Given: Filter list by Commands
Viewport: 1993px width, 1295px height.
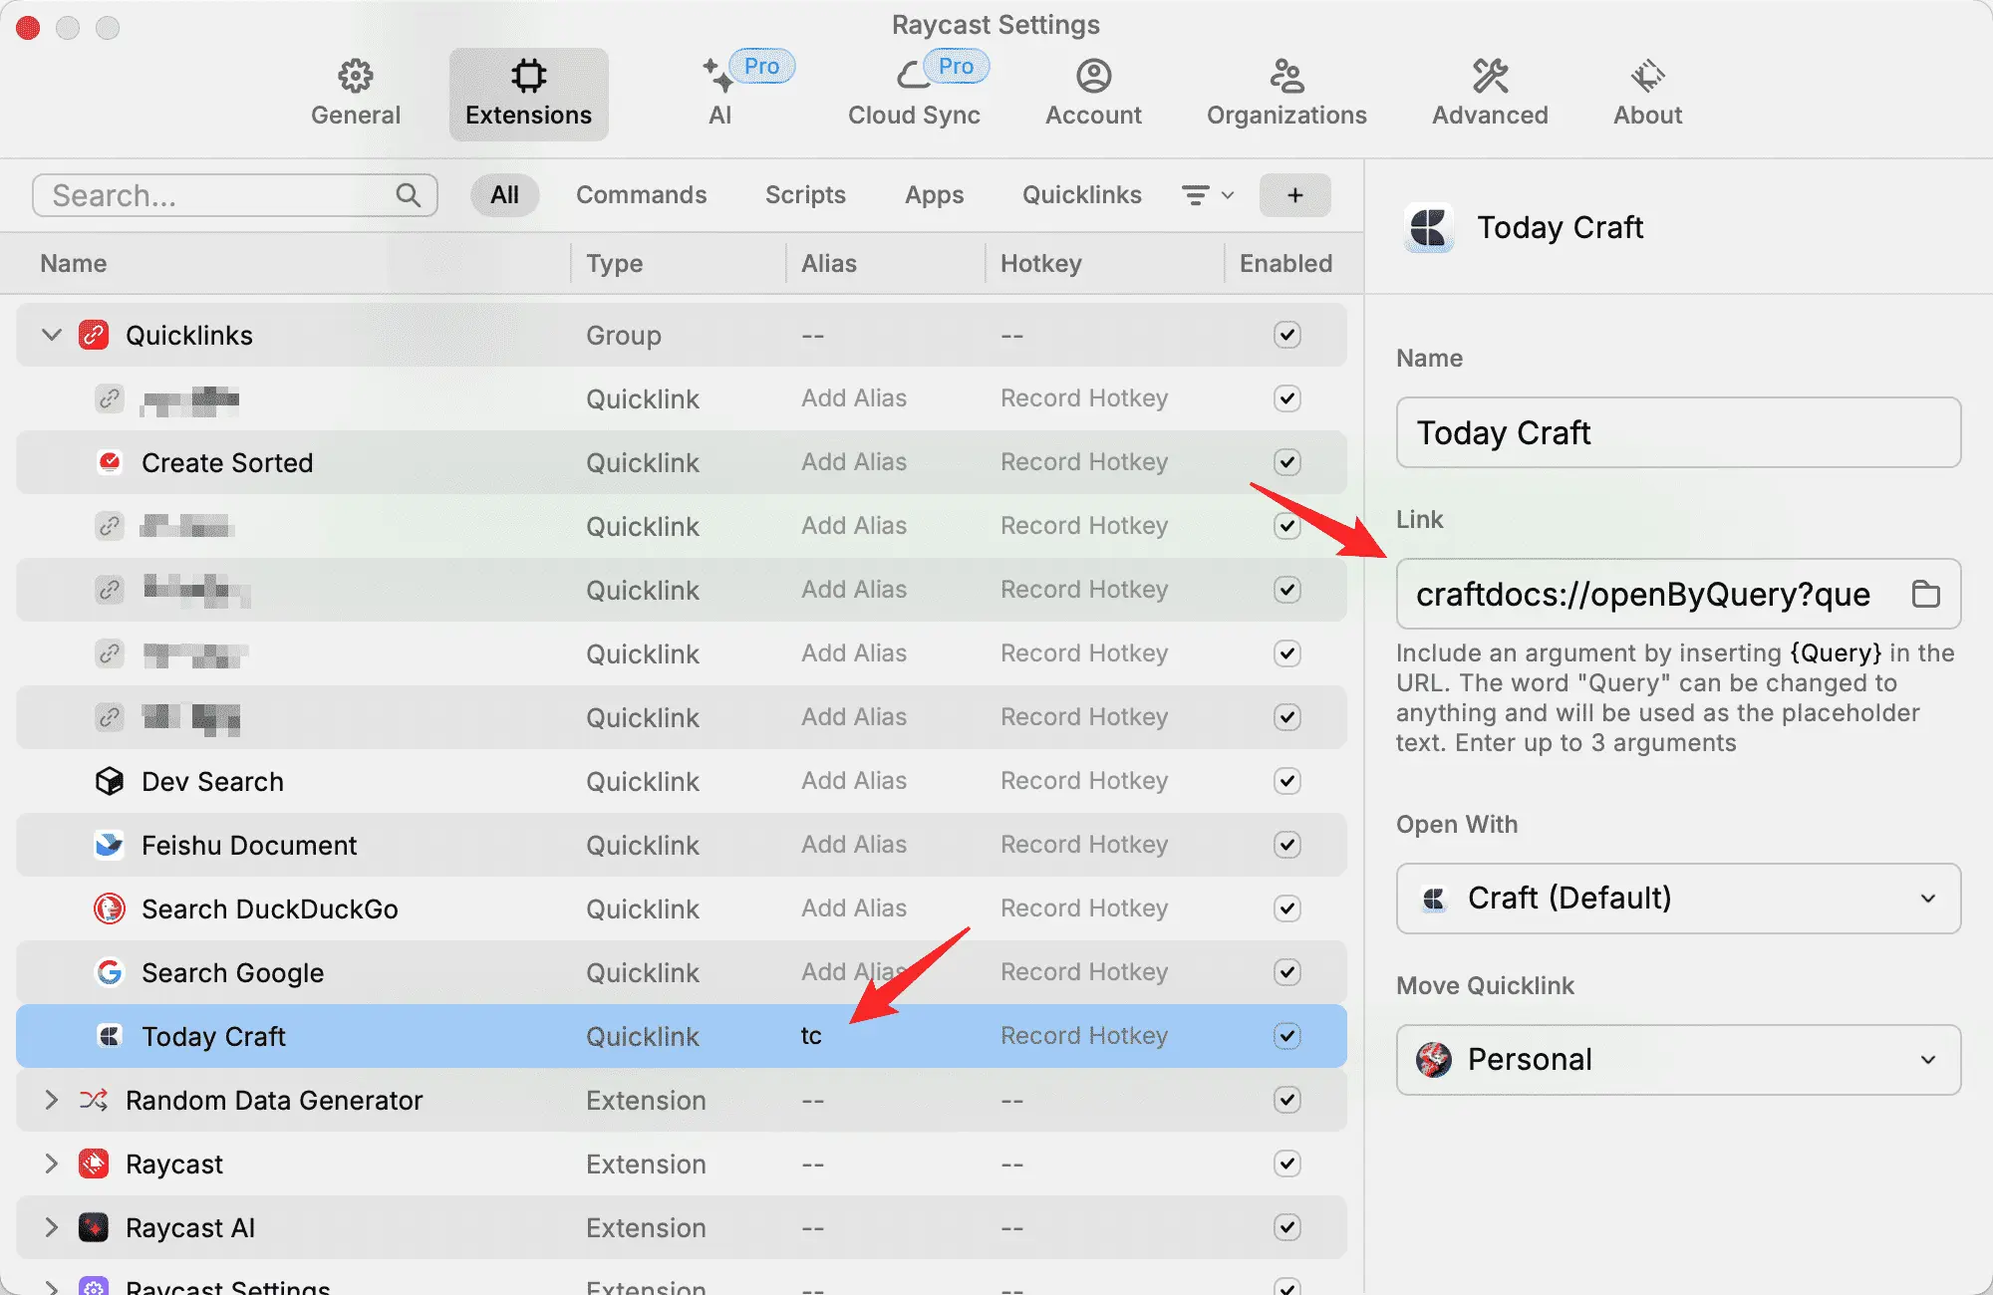Looking at the screenshot, I should [642, 195].
